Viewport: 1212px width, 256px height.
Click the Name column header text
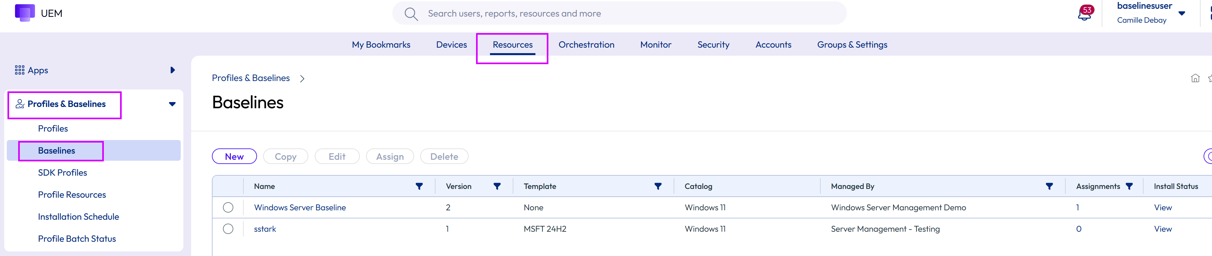(264, 186)
